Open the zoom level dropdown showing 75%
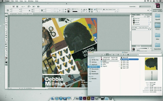Viewport: 163px width, 101px height. pyautogui.click(x=23, y=6)
